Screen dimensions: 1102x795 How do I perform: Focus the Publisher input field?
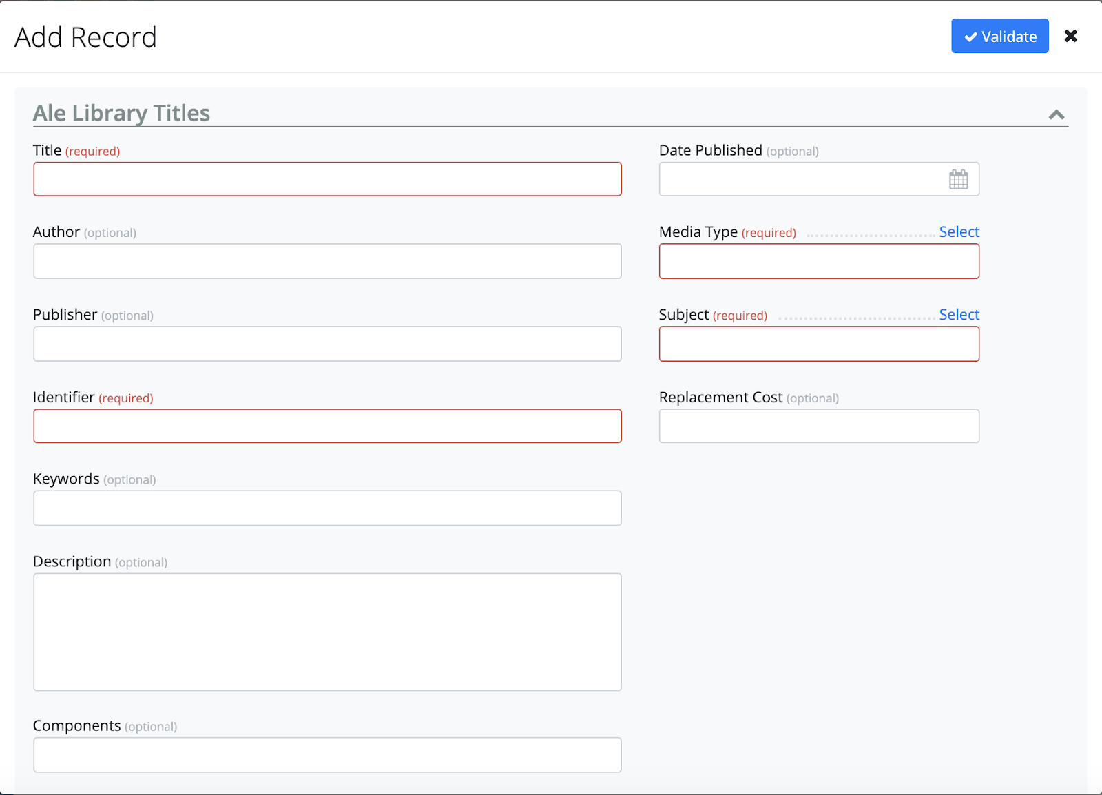327,344
